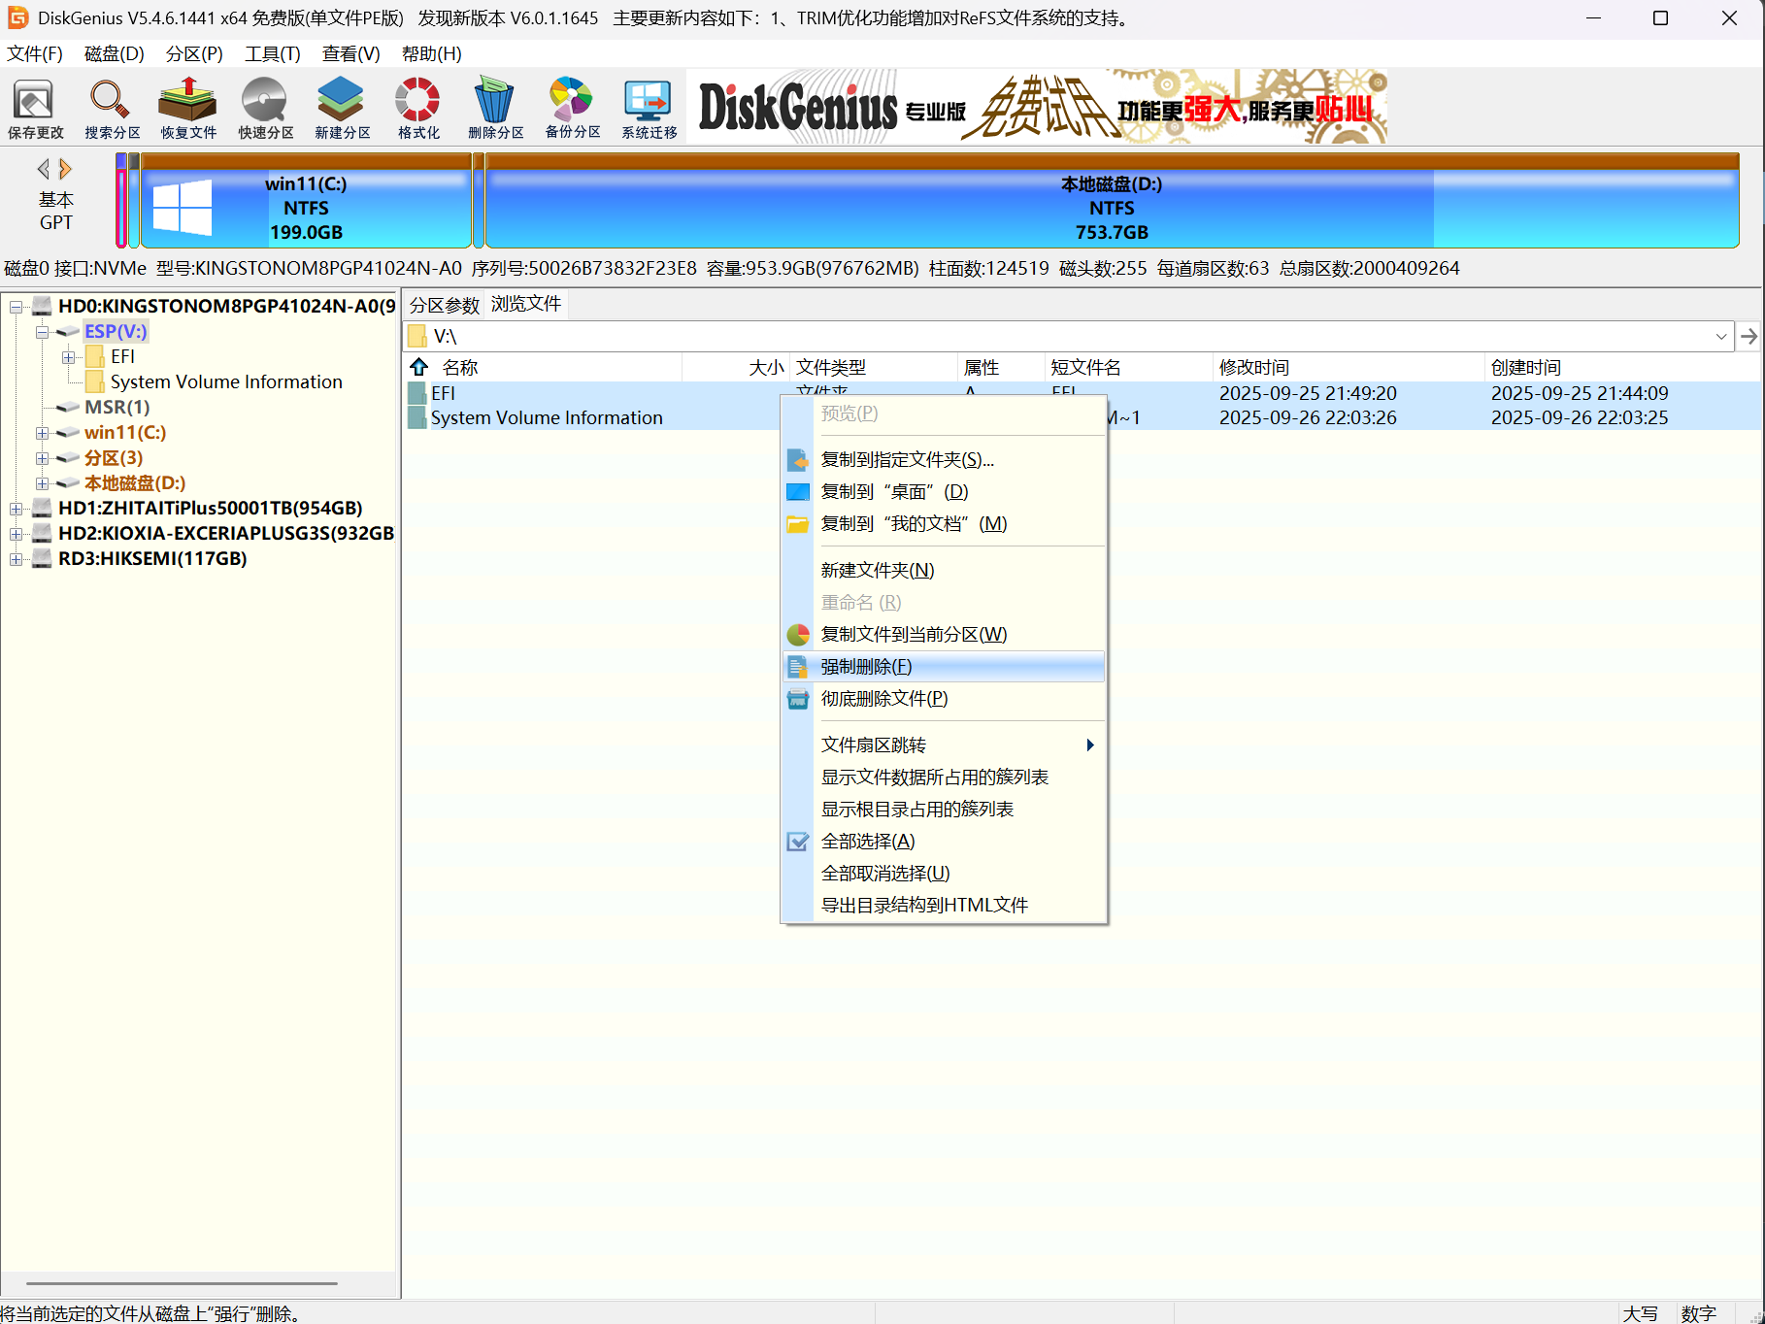Select 新建文件夹(N) menu entry

pyautogui.click(x=944, y=571)
